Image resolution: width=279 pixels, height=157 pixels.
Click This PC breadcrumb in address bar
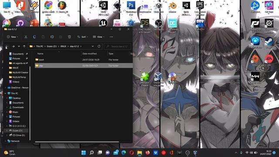(40, 46)
